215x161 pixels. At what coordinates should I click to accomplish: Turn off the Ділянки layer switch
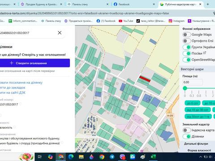click(x=187, y=136)
